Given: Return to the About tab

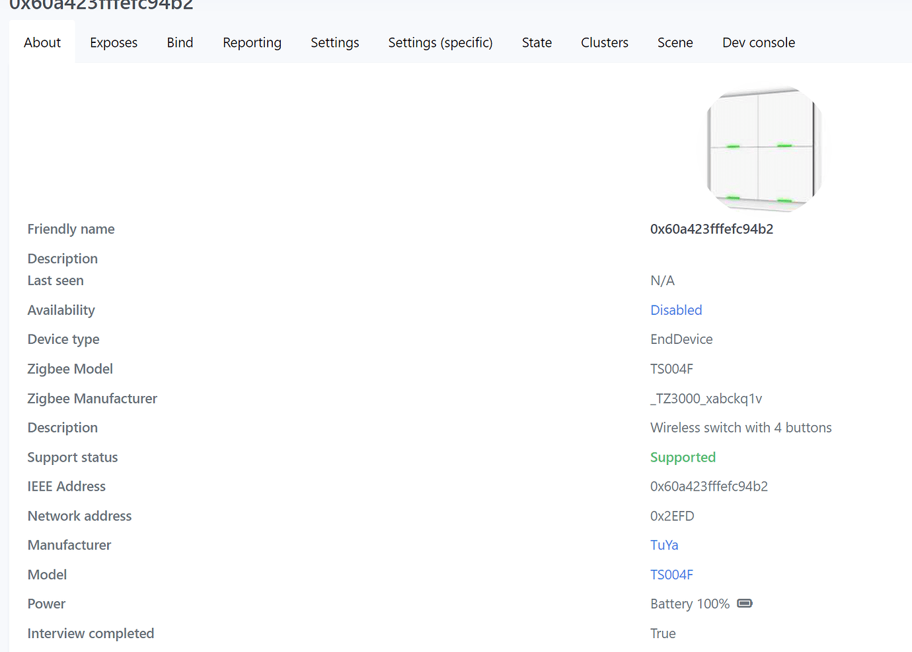Looking at the screenshot, I should click(x=42, y=42).
